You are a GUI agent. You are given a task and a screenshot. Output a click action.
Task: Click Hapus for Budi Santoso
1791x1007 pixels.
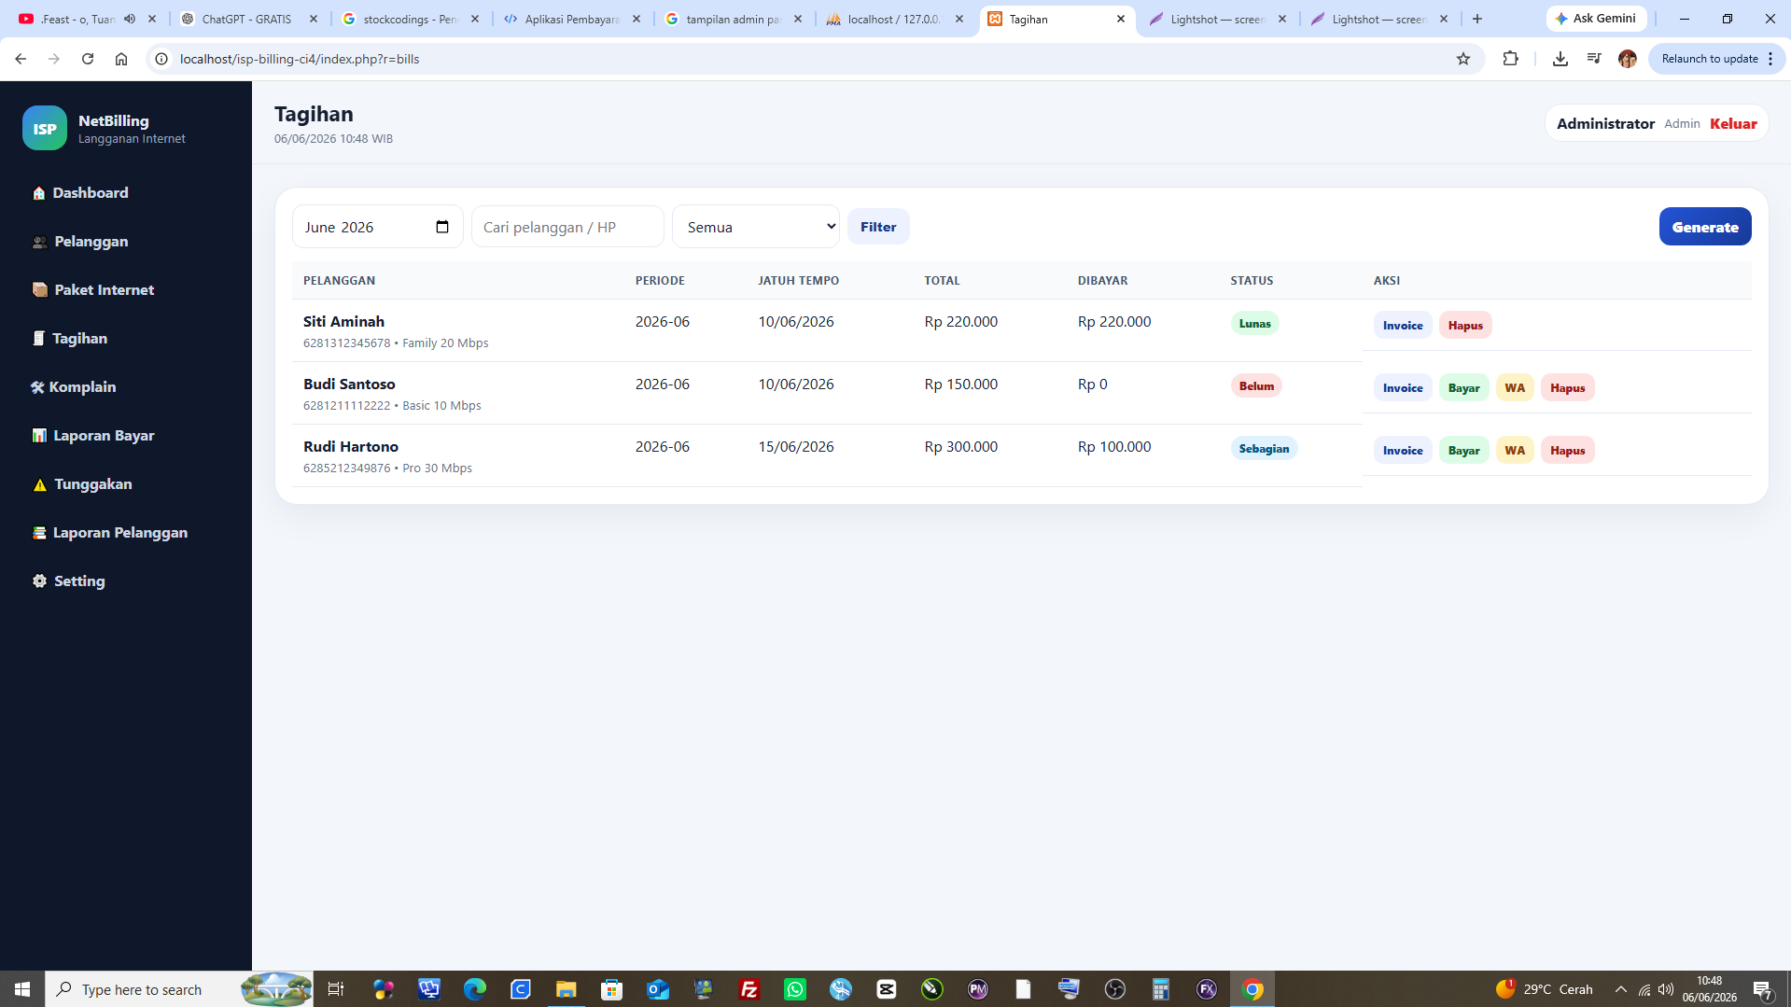pos(1568,387)
